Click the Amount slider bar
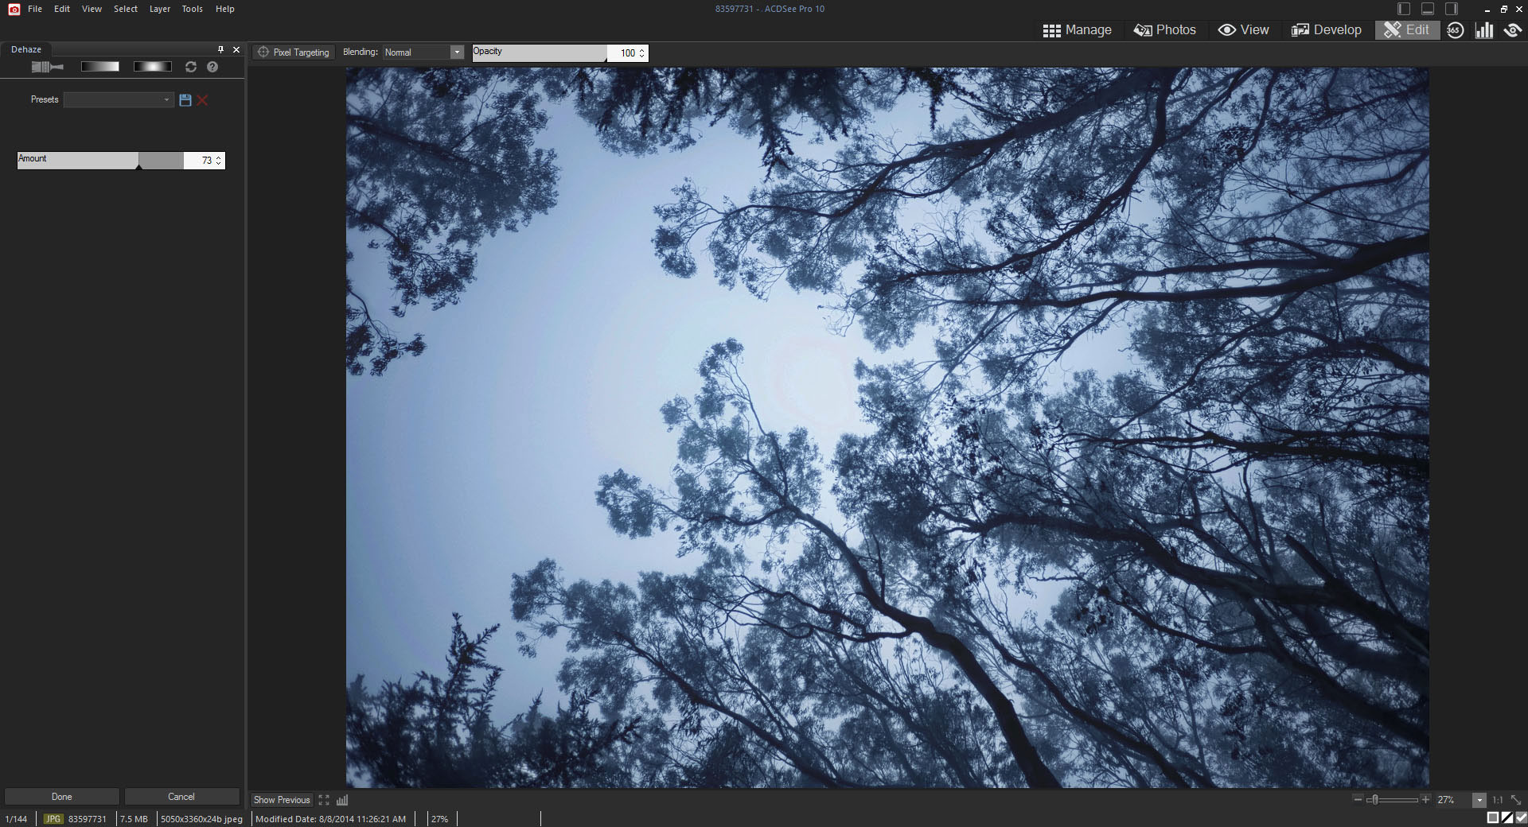1528x827 pixels. pos(99,161)
